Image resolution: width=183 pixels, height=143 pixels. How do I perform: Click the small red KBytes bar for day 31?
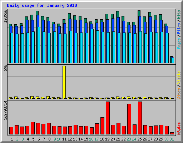click(x=172, y=133)
